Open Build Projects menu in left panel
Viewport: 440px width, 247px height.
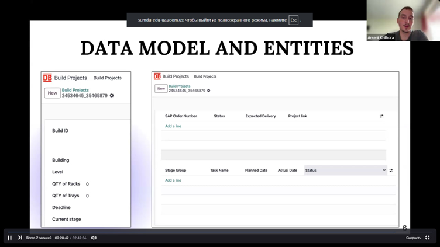point(108,78)
